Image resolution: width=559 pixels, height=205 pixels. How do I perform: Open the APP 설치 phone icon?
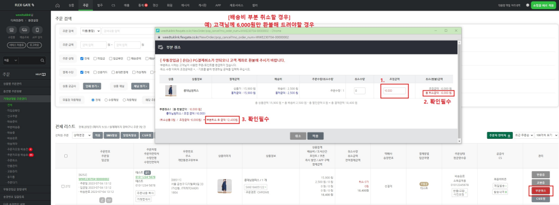pos(37,30)
